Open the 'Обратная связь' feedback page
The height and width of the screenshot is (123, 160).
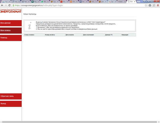11,96
